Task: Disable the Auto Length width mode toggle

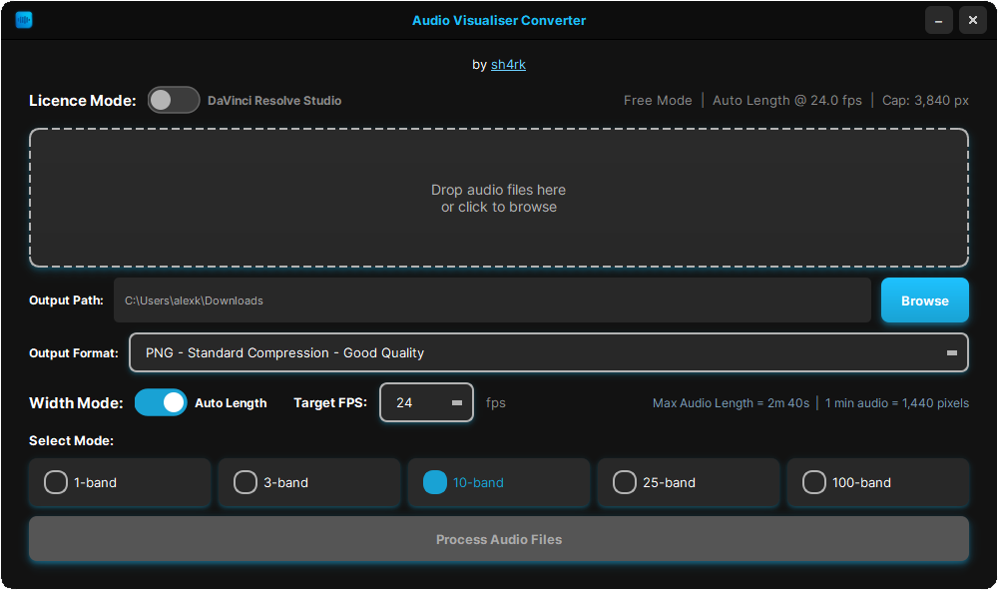Action: coord(161,402)
